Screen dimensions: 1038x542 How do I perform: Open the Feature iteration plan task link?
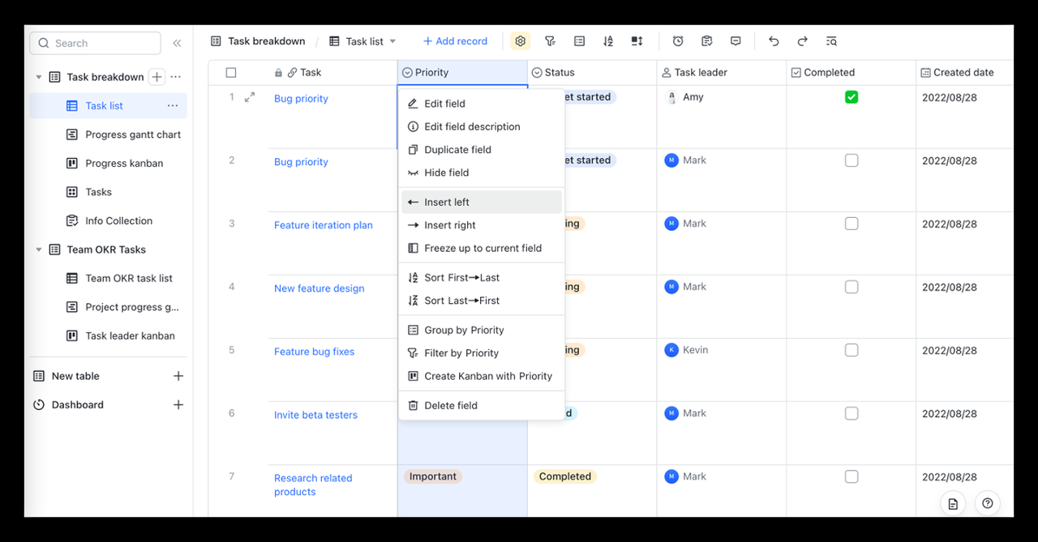point(323,225)
